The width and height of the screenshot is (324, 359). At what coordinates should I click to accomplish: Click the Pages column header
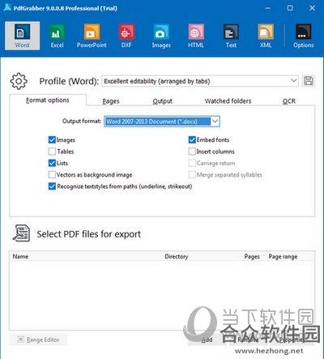(x=252, y=256)
